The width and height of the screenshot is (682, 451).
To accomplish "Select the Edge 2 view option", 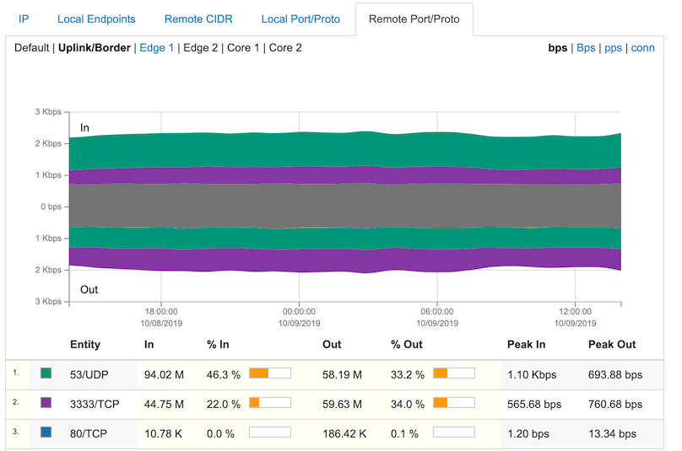I will [200, 48].
